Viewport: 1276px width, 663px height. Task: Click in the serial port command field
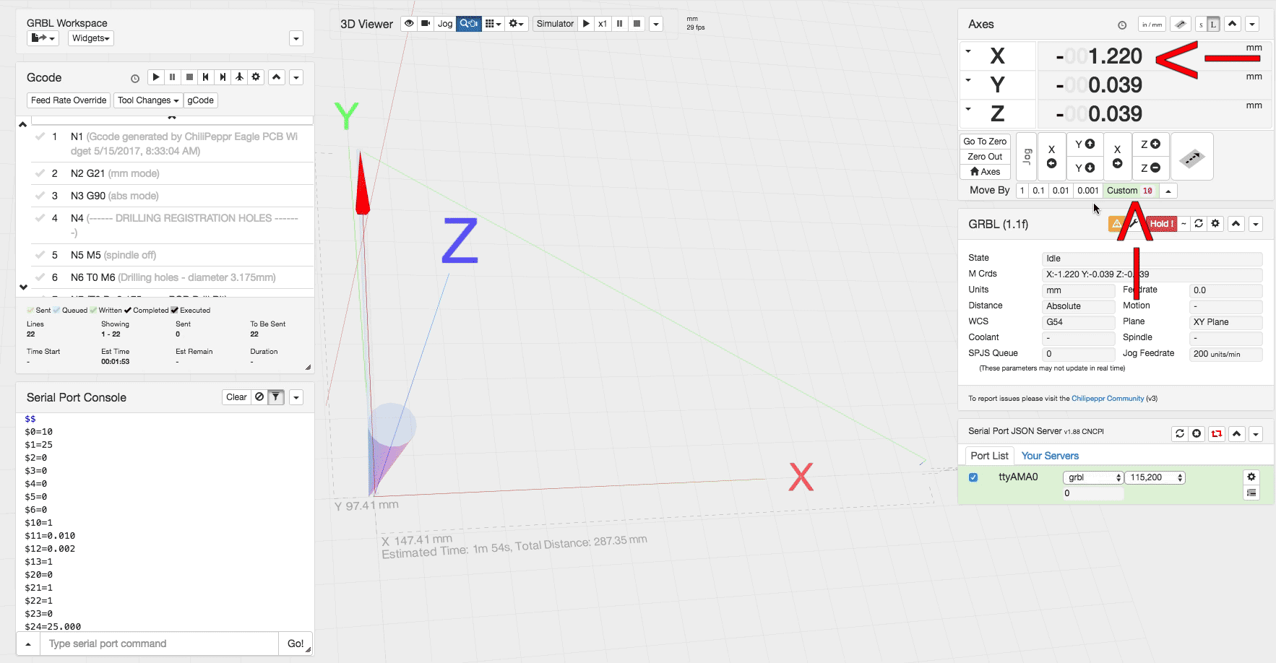[159, 643]
